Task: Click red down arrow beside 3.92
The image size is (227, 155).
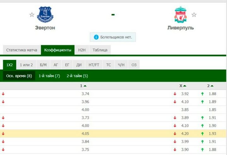Action: [174, 94]
